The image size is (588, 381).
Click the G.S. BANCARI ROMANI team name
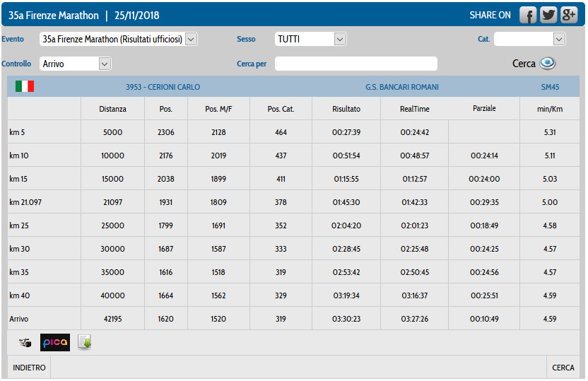point(401,87)
